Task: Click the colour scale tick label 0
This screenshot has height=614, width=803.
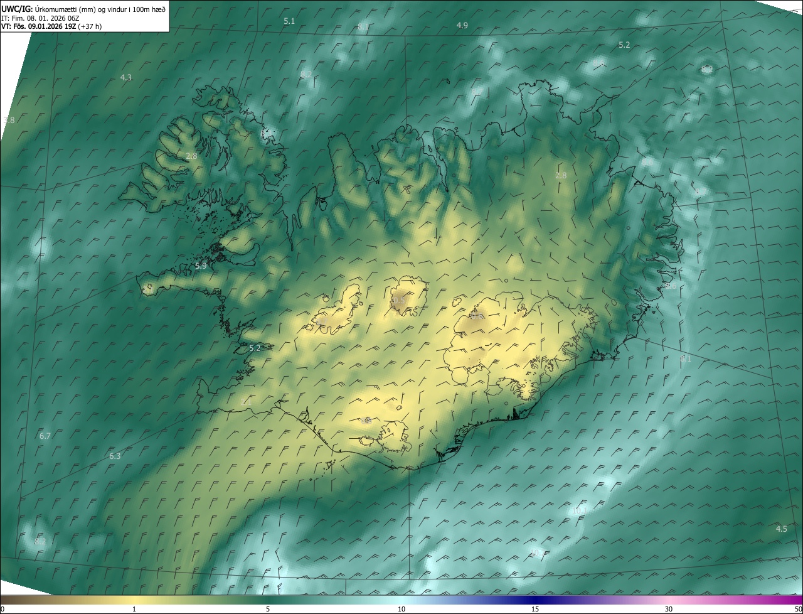Action: point(2,609)
